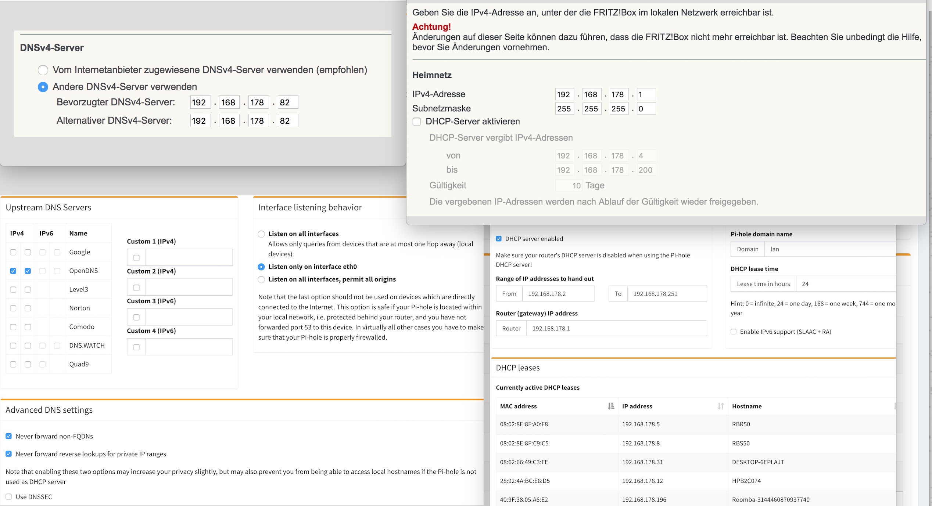This screenshot has height=506, width=932.
Task: Enable 'DHCP-Server aktivieren' checkbox in FRITZ!Box
Action: (417, 122)
